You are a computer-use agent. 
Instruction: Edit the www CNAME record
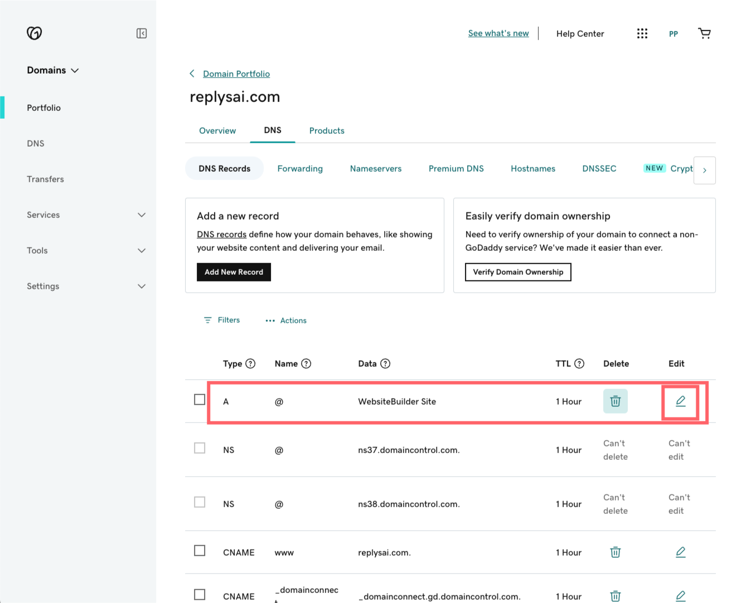(681, 552)
